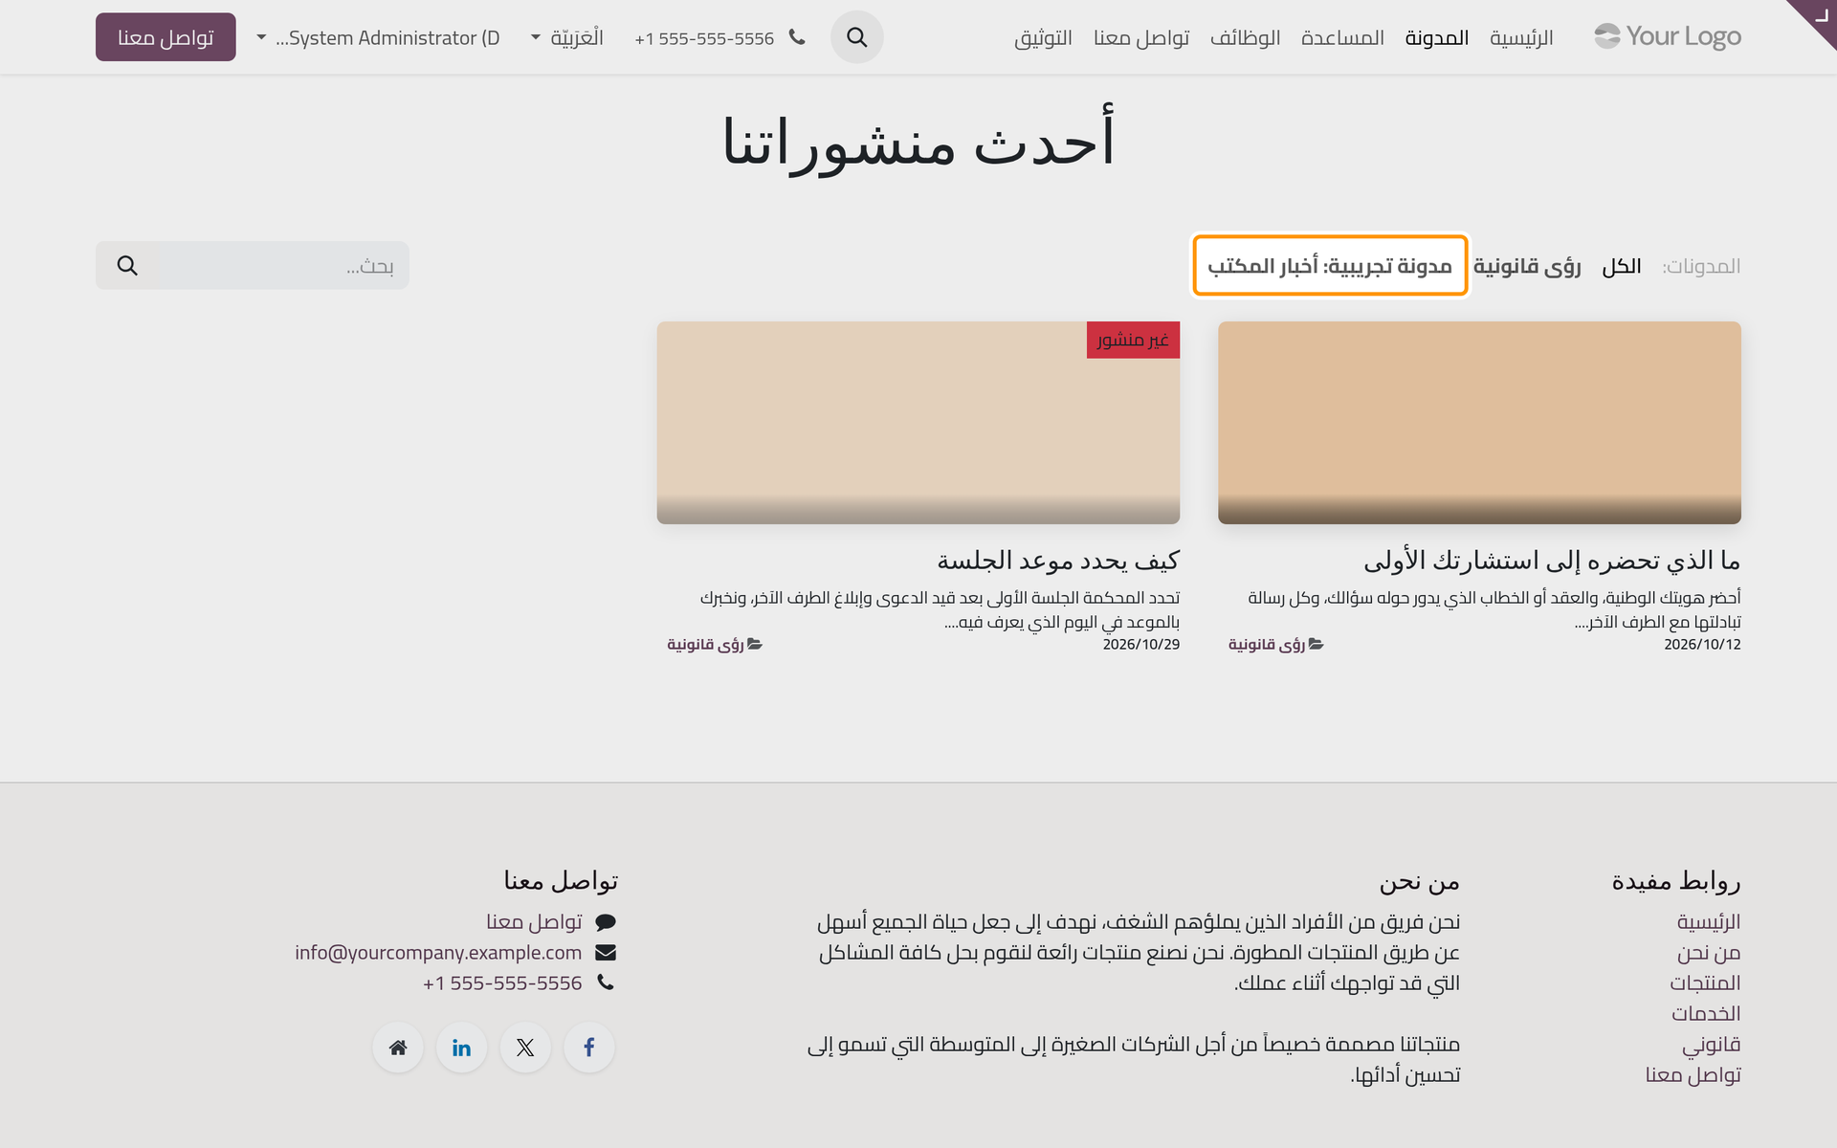Screen dimensions: 1837x1148
Task: Open تواصل معنا in top navigation
Action: click(x=1141, y=37)
